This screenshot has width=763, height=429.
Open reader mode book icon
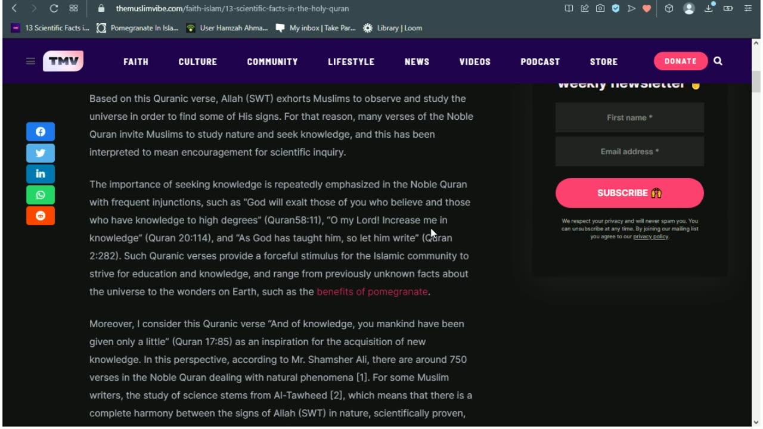[x=569, y=8]
